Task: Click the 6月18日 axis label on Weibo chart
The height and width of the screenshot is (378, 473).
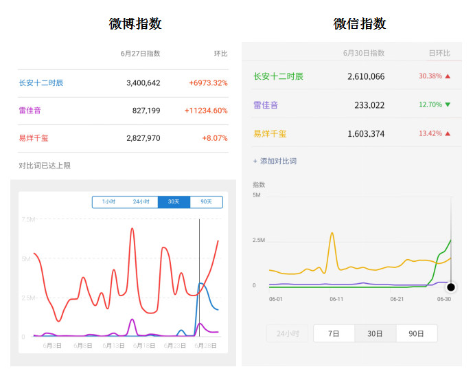Action: tap(144, 346)
